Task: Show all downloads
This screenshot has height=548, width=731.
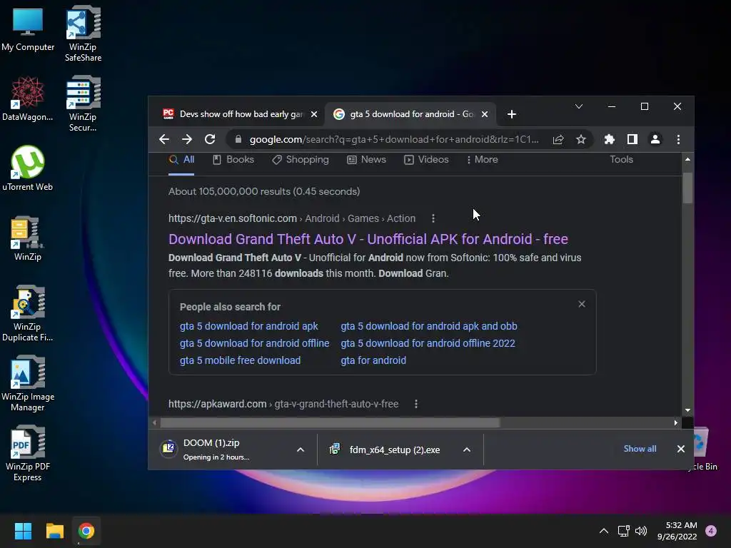Action: tap(640, 449)
